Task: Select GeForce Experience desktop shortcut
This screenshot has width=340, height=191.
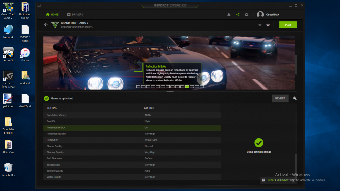Action: [x=8, y=79]
